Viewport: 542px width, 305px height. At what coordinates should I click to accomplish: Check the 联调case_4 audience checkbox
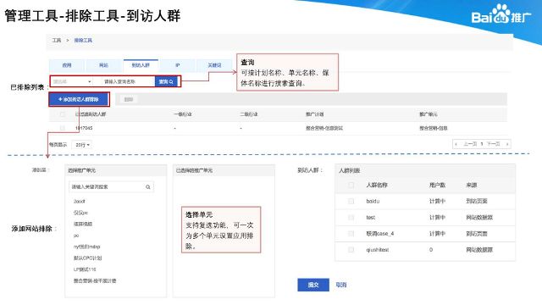(x=351, y=234)
